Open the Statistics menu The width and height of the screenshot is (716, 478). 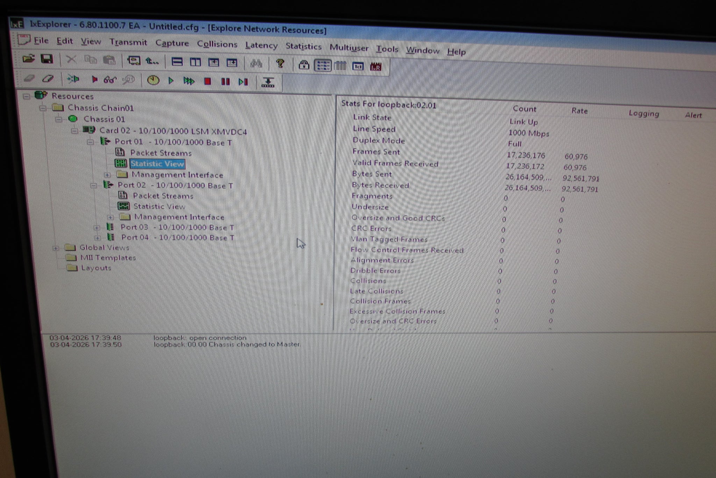303,47
